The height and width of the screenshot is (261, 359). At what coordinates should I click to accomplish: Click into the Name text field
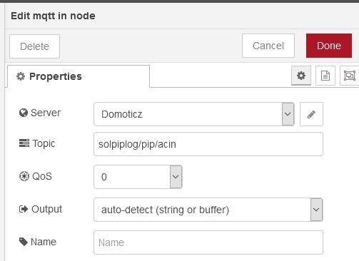[x=208, y=242]
